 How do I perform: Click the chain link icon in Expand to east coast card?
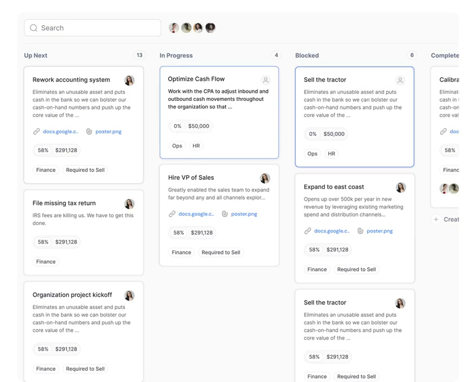[x=308, y=231]
